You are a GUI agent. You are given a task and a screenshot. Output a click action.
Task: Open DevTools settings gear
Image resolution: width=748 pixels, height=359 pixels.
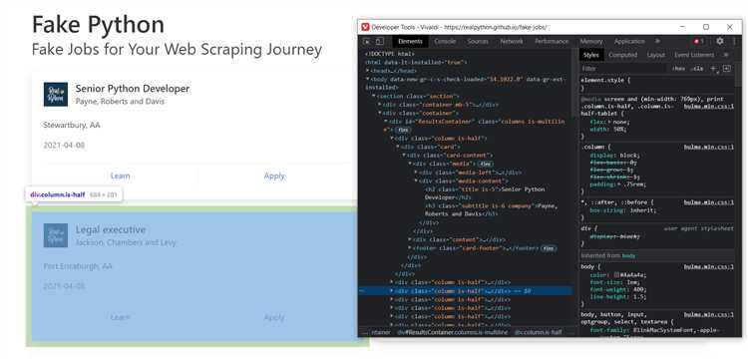click(x=719, y=42)
